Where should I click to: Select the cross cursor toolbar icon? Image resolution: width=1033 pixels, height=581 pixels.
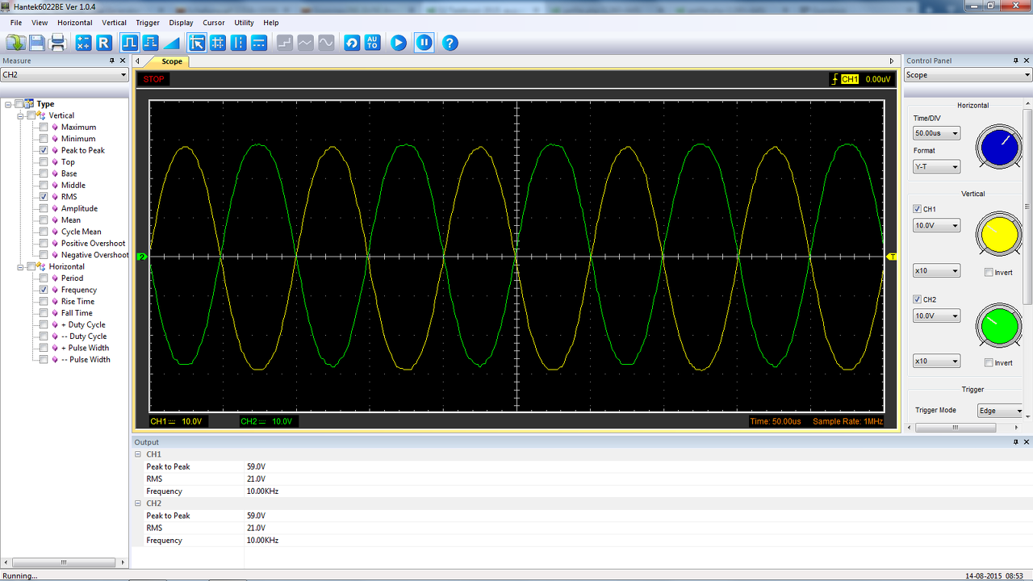218,43
